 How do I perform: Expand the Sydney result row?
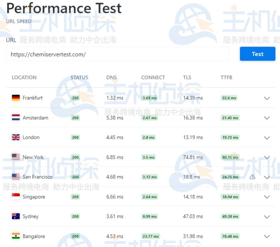[x=267, y=216]
